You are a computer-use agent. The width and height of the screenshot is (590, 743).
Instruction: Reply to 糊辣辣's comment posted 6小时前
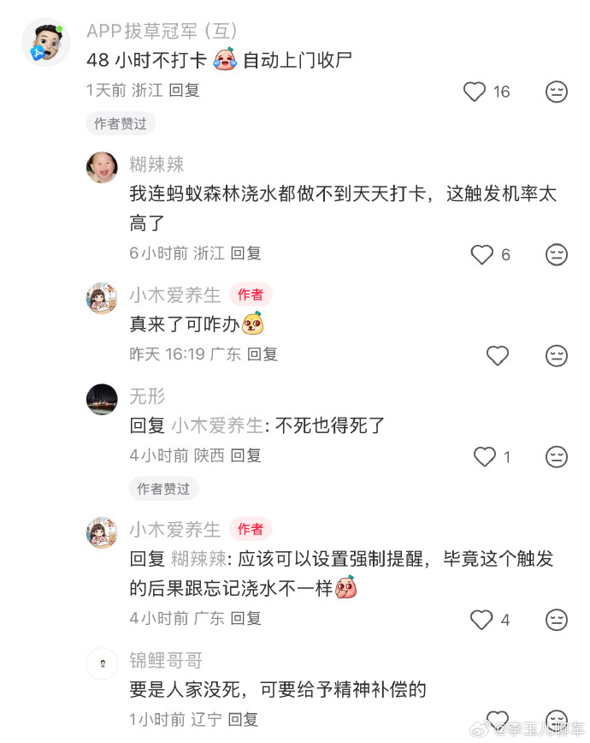[245, 253]
